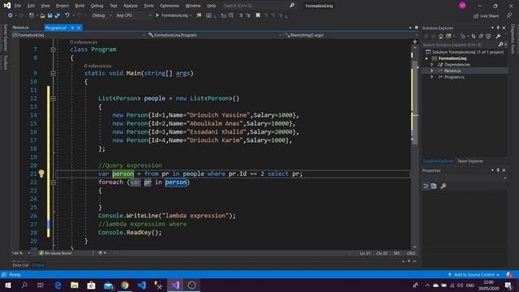Click the Solution Explorer search magnifier icon

500,45
